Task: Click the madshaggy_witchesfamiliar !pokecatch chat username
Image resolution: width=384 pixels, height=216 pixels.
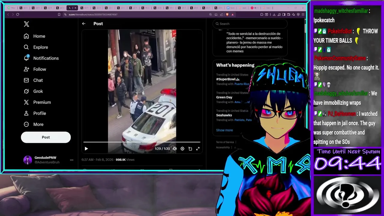Action: [x=341, y=11]
